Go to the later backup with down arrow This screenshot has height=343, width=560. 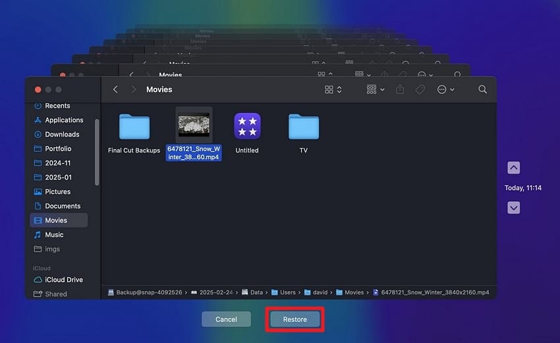(x=514, y=208)
